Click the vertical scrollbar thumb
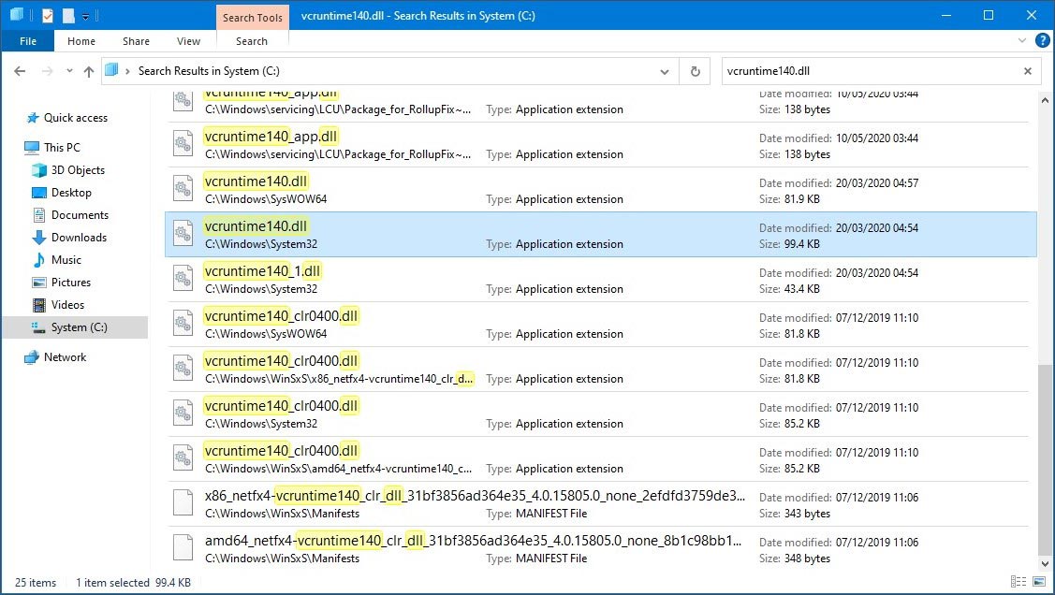Screen dimensions: 1055x595 click(x=1045, y=459)
